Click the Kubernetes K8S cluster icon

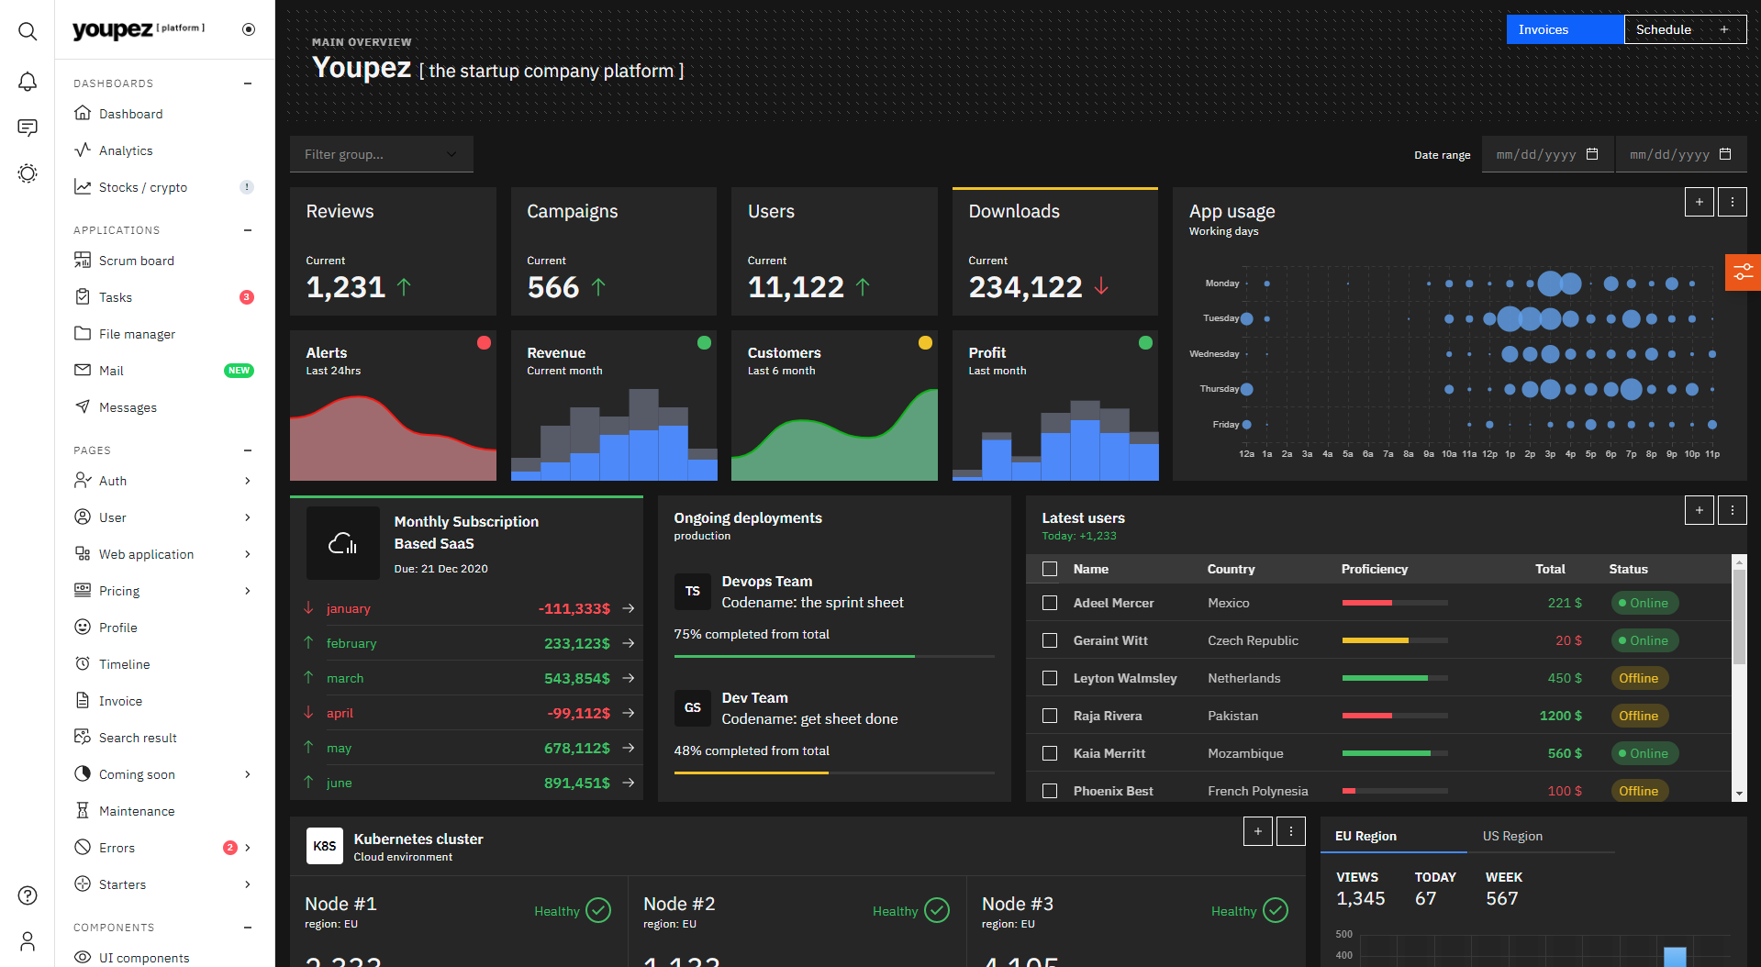(x=324, y=845)
